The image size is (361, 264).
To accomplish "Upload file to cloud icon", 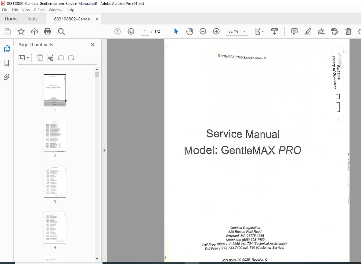I will pos(34,31).
